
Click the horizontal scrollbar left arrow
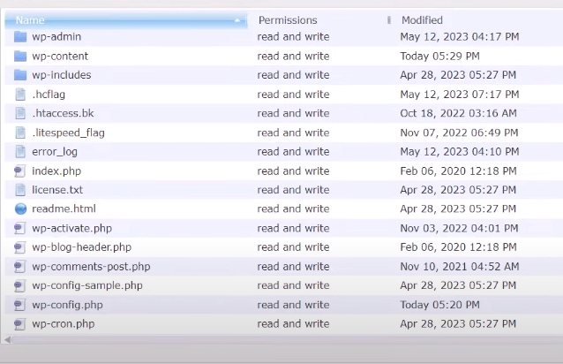[8, 339]
